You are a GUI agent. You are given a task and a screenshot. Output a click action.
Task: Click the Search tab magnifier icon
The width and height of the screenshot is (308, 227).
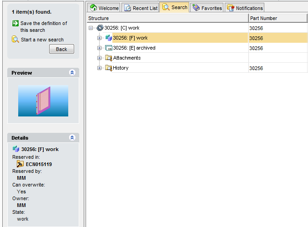166,7
